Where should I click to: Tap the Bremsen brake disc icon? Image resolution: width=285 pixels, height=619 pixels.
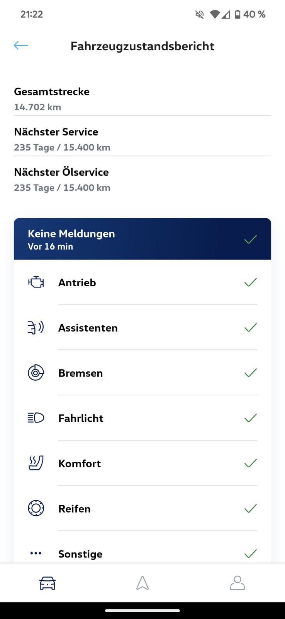coord(36,373)
